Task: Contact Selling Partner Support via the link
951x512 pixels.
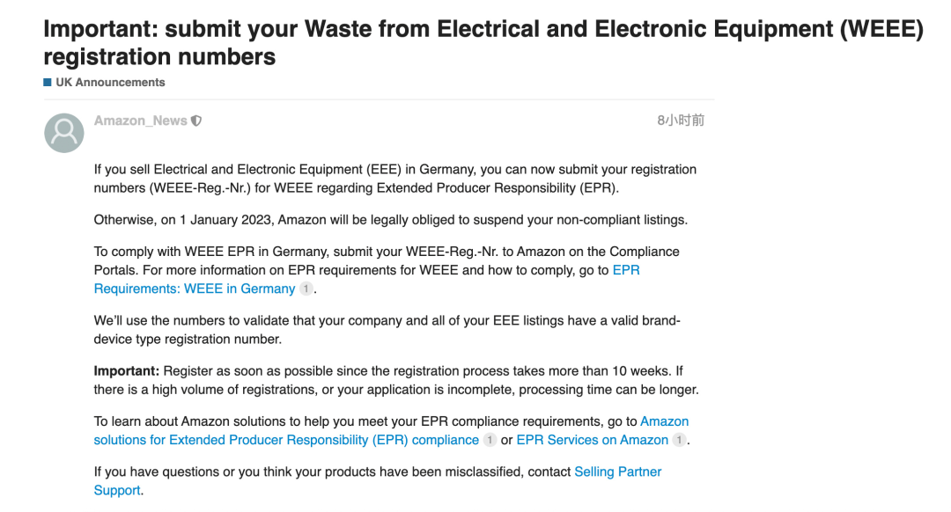Action: click(x=617, y=472)
